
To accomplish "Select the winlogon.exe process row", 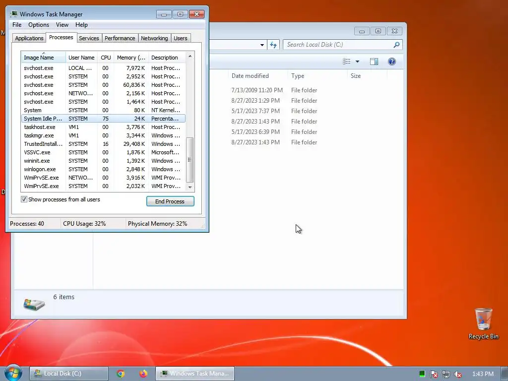I will [103, 169].
